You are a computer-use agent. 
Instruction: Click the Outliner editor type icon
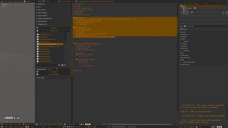point(181,4)
